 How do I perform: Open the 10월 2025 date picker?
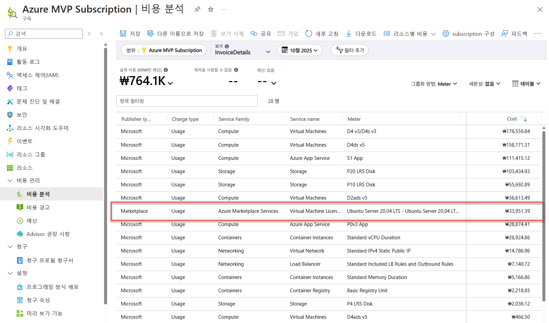click(300, 50)
